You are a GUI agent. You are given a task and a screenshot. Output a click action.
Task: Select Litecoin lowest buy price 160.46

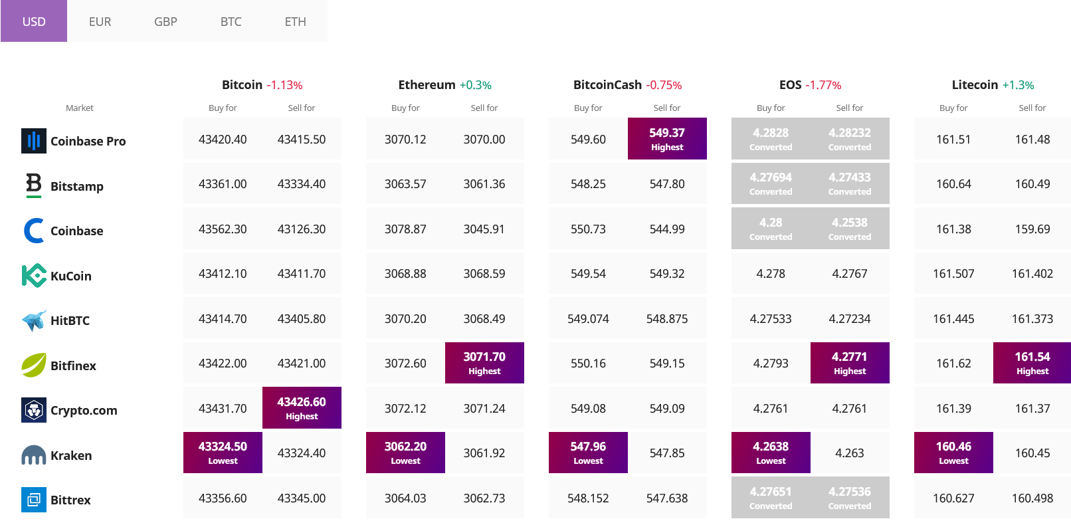953,453
